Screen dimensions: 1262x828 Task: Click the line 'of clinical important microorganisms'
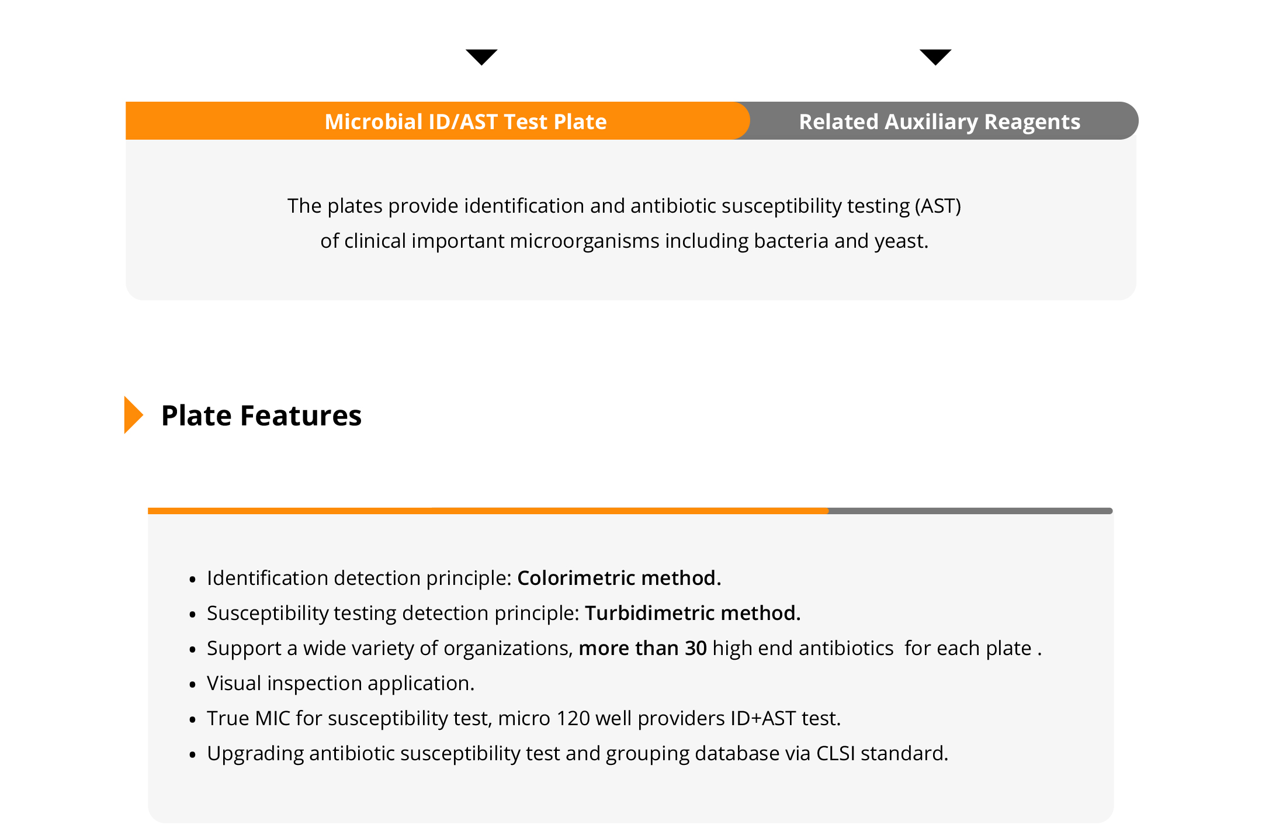[624, 241]
